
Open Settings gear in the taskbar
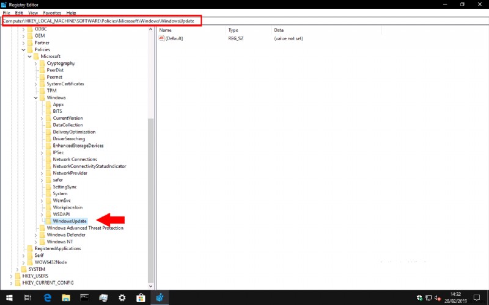click(122, 298)
